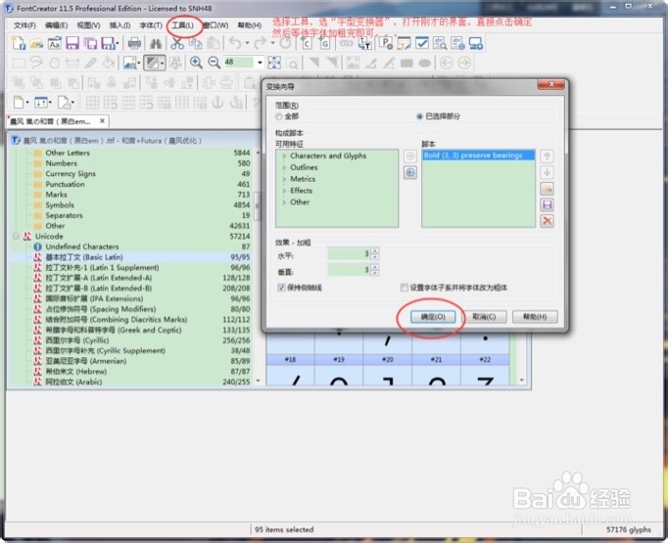This screenshot has width=668, height=543.
Task: Click the anchor icon in toolbar
Action: 217,103
